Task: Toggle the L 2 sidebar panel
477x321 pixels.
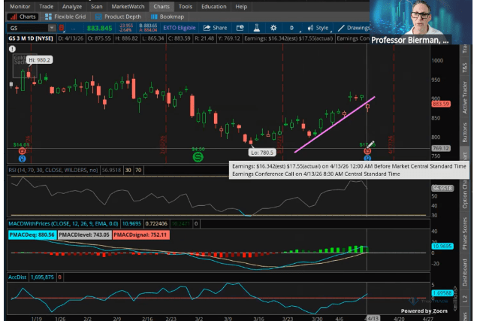Action: coord(464,299)
